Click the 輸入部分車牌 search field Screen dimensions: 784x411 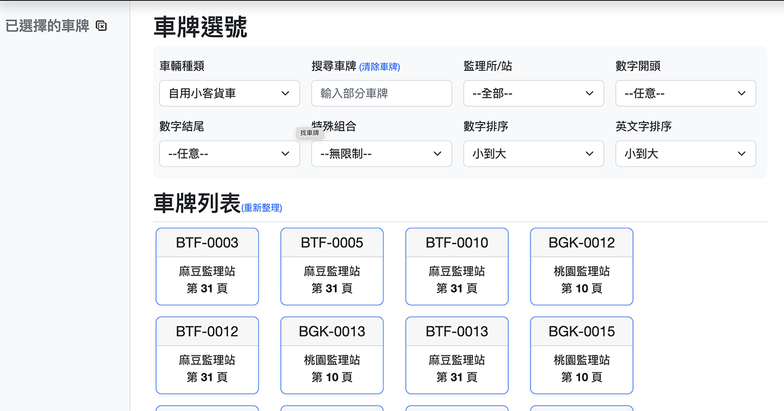[x=382, y=93]
